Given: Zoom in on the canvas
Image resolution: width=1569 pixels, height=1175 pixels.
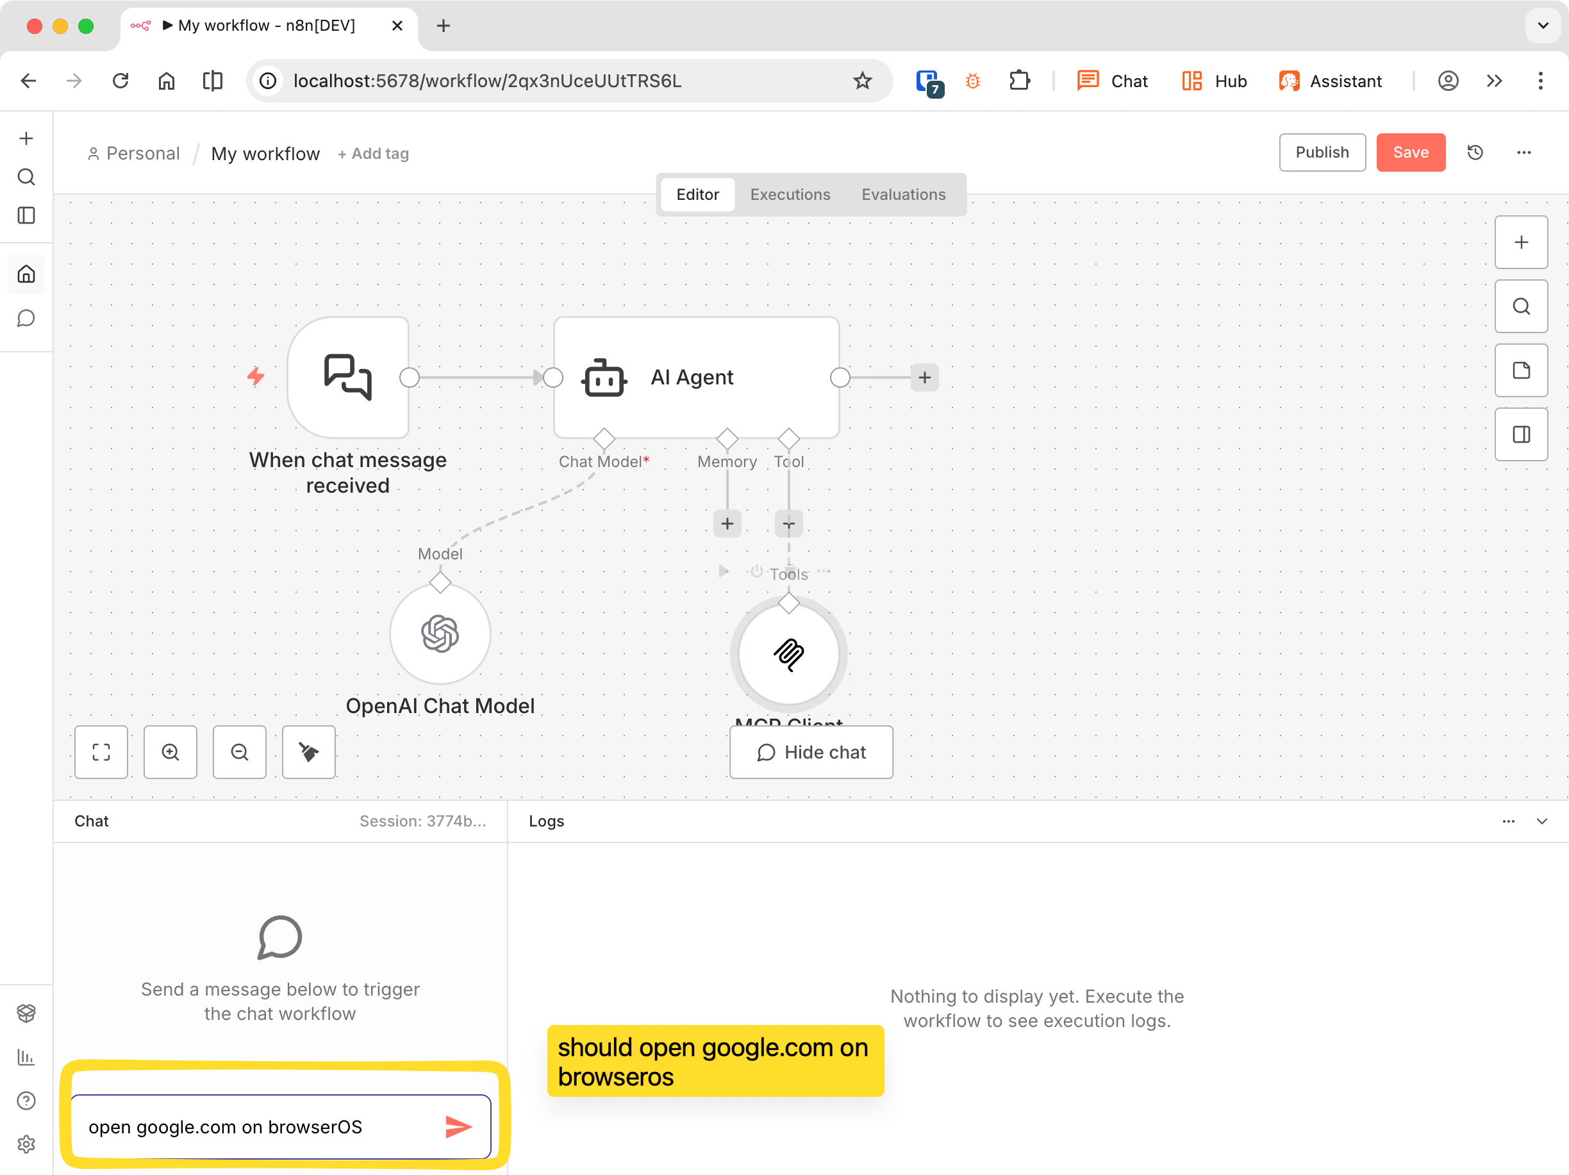Looking at the screenshot, I should [170, 752].
